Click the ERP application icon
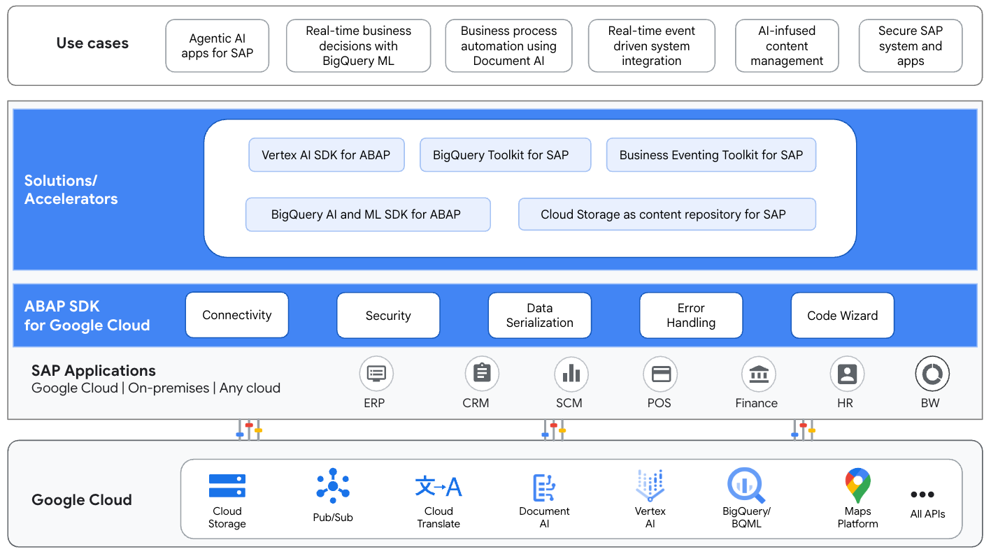991x556 pixels. pyautogui.click(x=375, y=373)
